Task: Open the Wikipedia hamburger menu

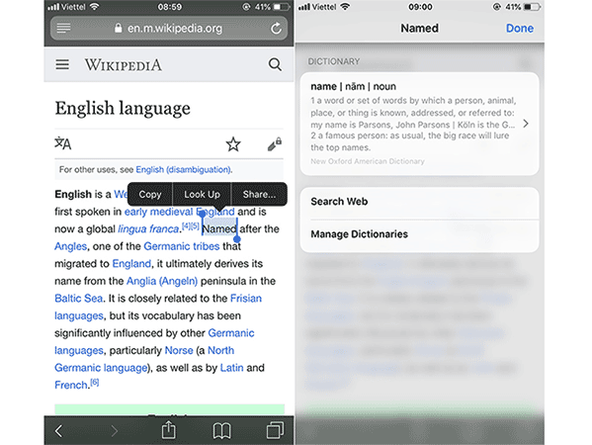Action: pyautogui.click(x=62, y=64)
